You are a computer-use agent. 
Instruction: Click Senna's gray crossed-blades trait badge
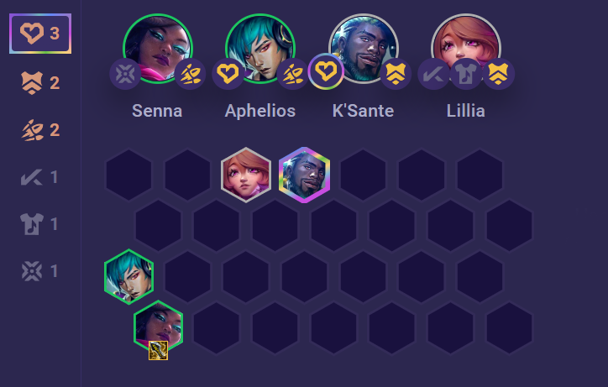(125, 74)
